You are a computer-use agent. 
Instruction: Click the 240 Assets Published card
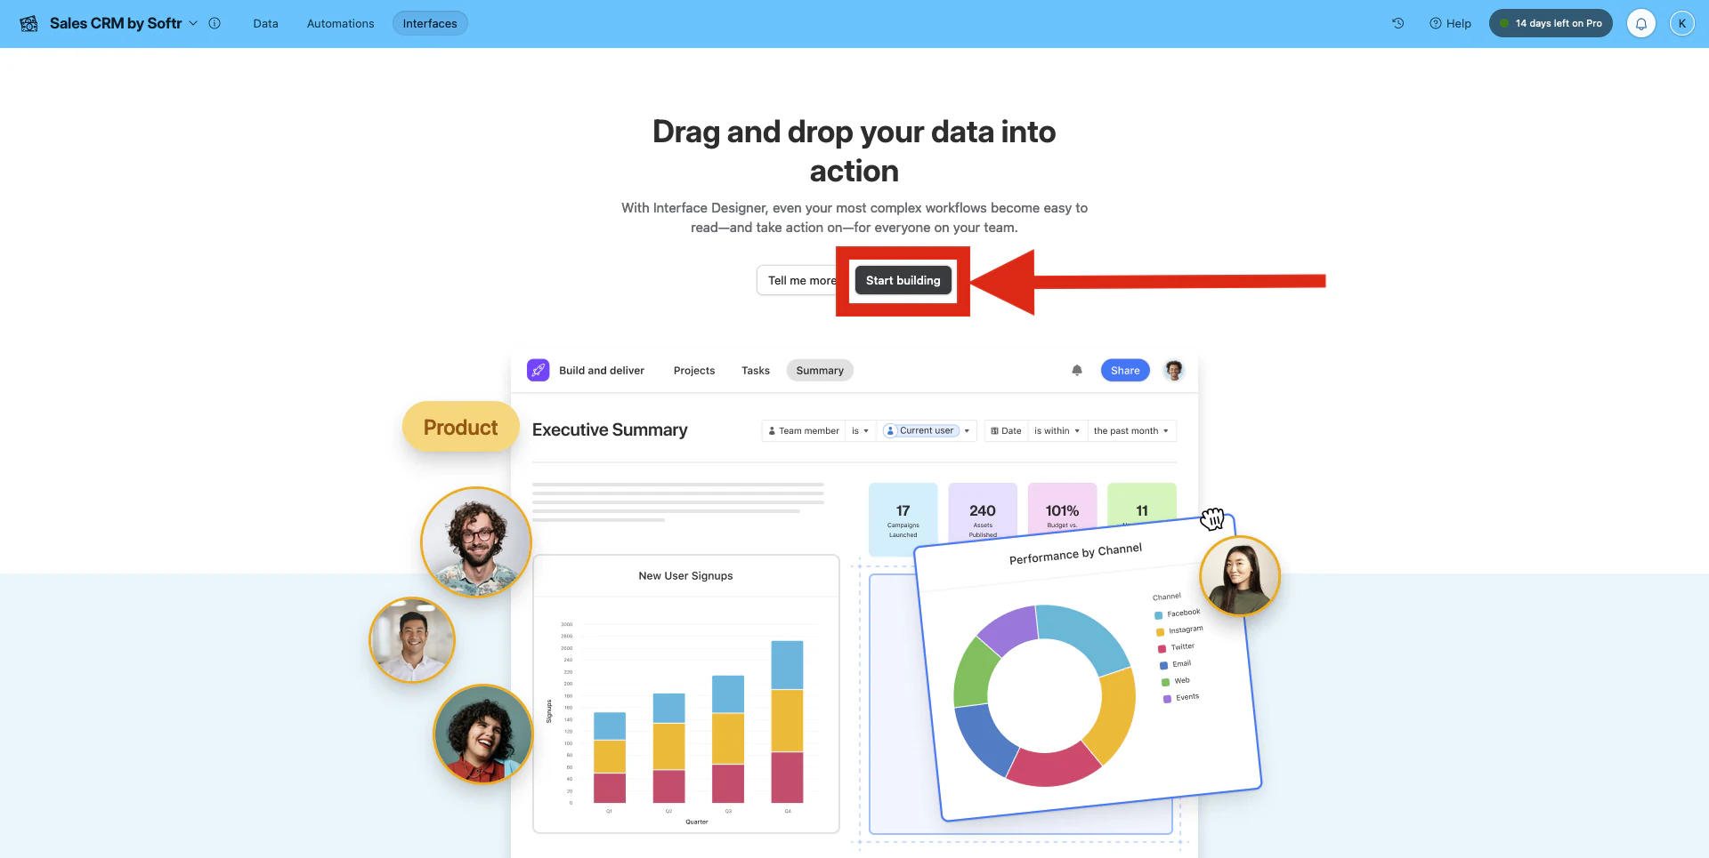click(x=983, y=513)
